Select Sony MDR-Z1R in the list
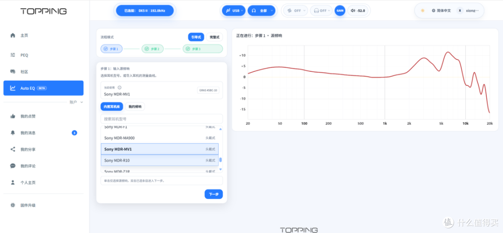503x233 pixels. (x=159, y=171)
